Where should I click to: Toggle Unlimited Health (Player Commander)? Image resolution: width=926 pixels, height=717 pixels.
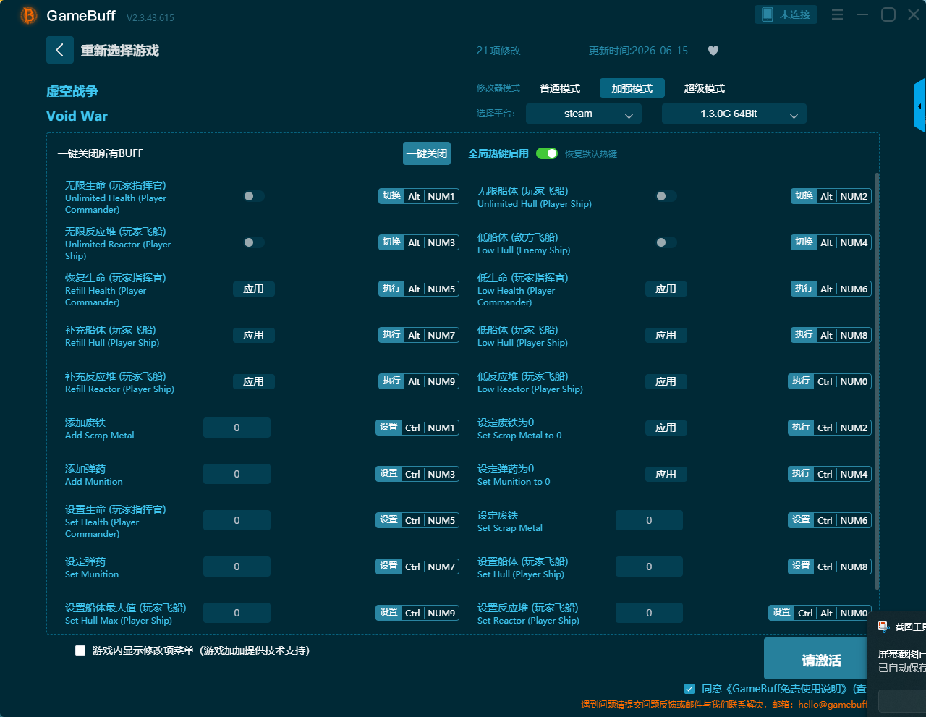(253, 196)
